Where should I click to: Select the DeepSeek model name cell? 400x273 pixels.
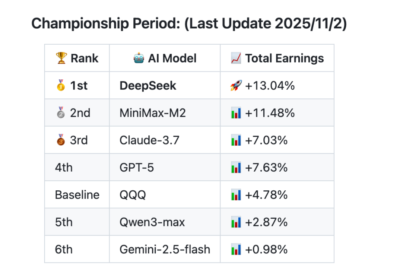point(148,86)
